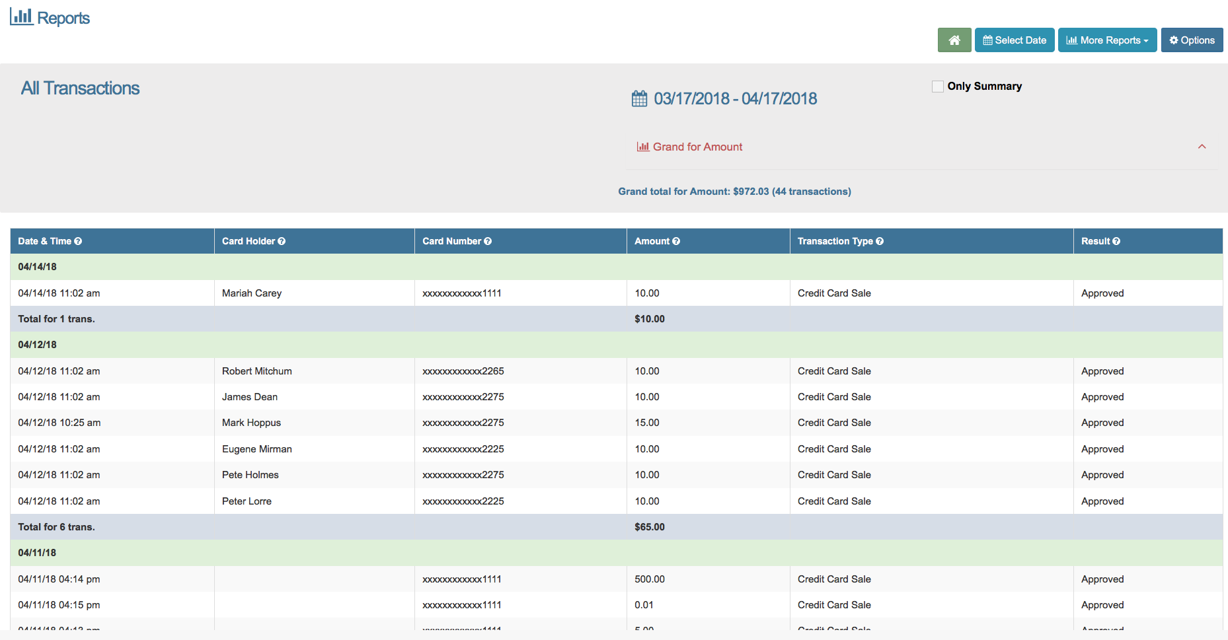Click the Options button
The height and width of the screenshot is (640, 1228).
pyautogui.click(x=1192, y=40)
